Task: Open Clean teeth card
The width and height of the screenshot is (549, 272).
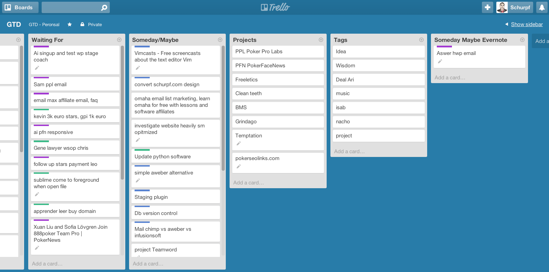Action: click(x=278, y=93)
